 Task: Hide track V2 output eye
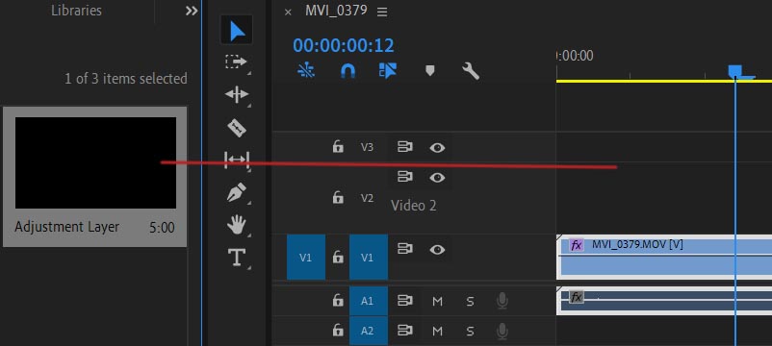click(437, 177)
